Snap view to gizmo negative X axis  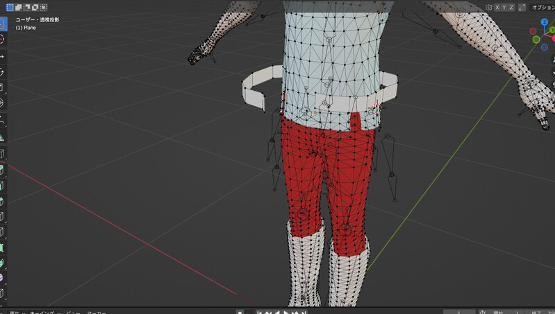[533, 31]
